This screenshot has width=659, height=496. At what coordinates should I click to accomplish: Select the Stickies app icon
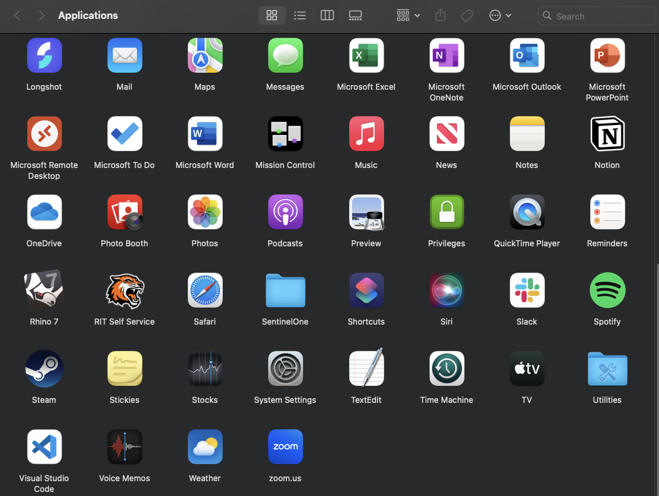point(124,368)
